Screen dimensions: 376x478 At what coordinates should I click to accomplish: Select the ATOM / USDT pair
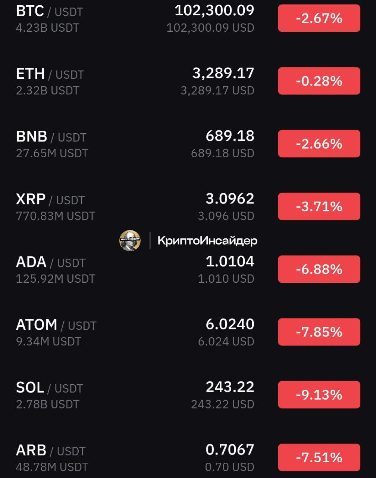[188, 332]
